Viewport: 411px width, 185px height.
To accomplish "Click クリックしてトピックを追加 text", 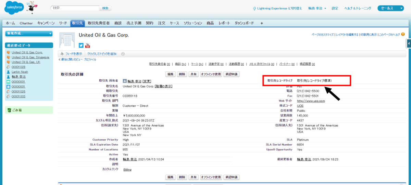I will click(102, 54).
